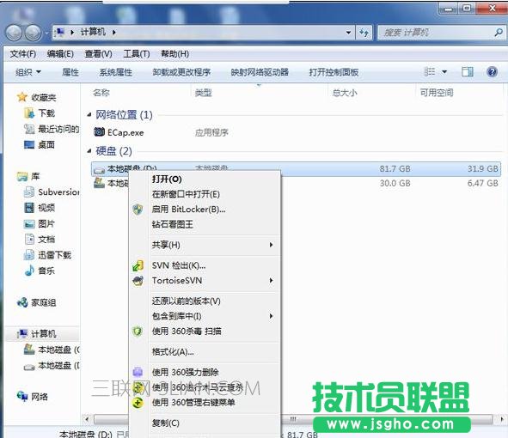Click the 名称 column header
The image size is (508, 438).
tap(101, 93)
